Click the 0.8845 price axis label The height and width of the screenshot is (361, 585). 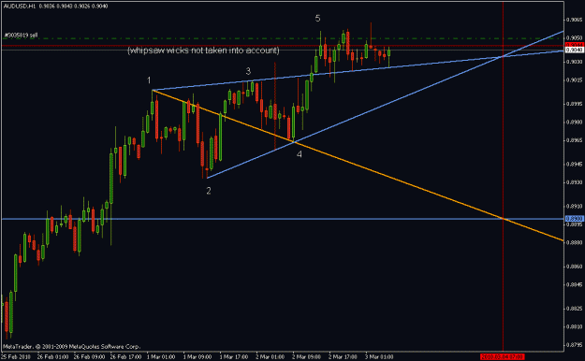[575, 284]
